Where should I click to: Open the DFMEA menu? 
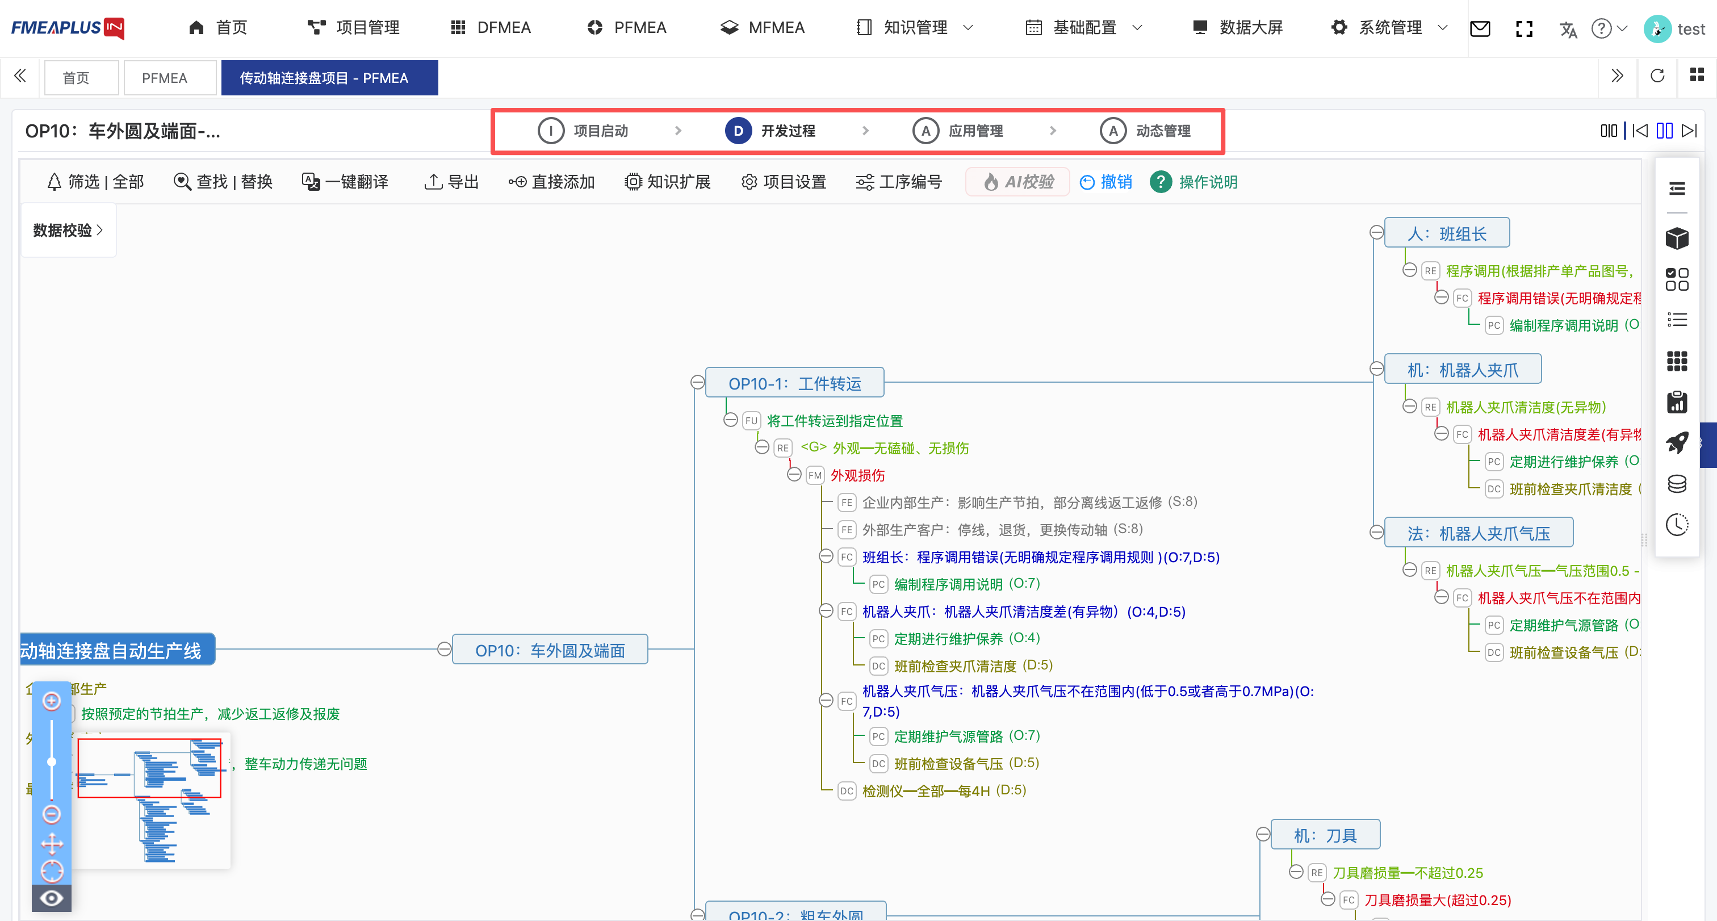click(491, 27)
